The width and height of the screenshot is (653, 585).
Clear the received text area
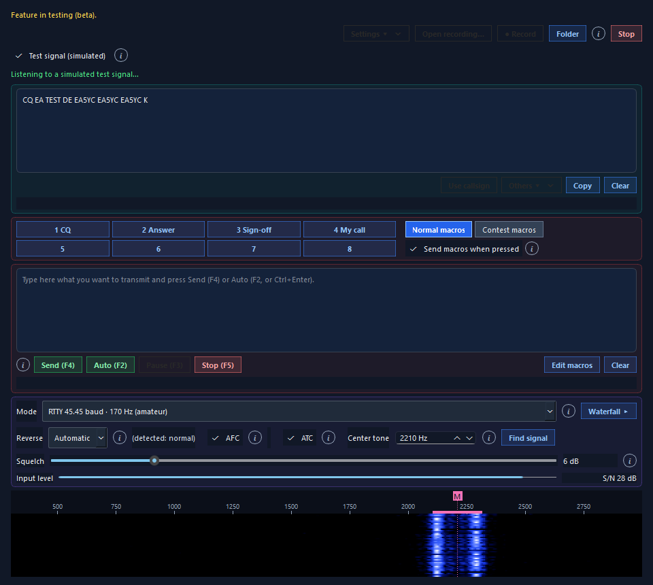(x=620, y=186)
